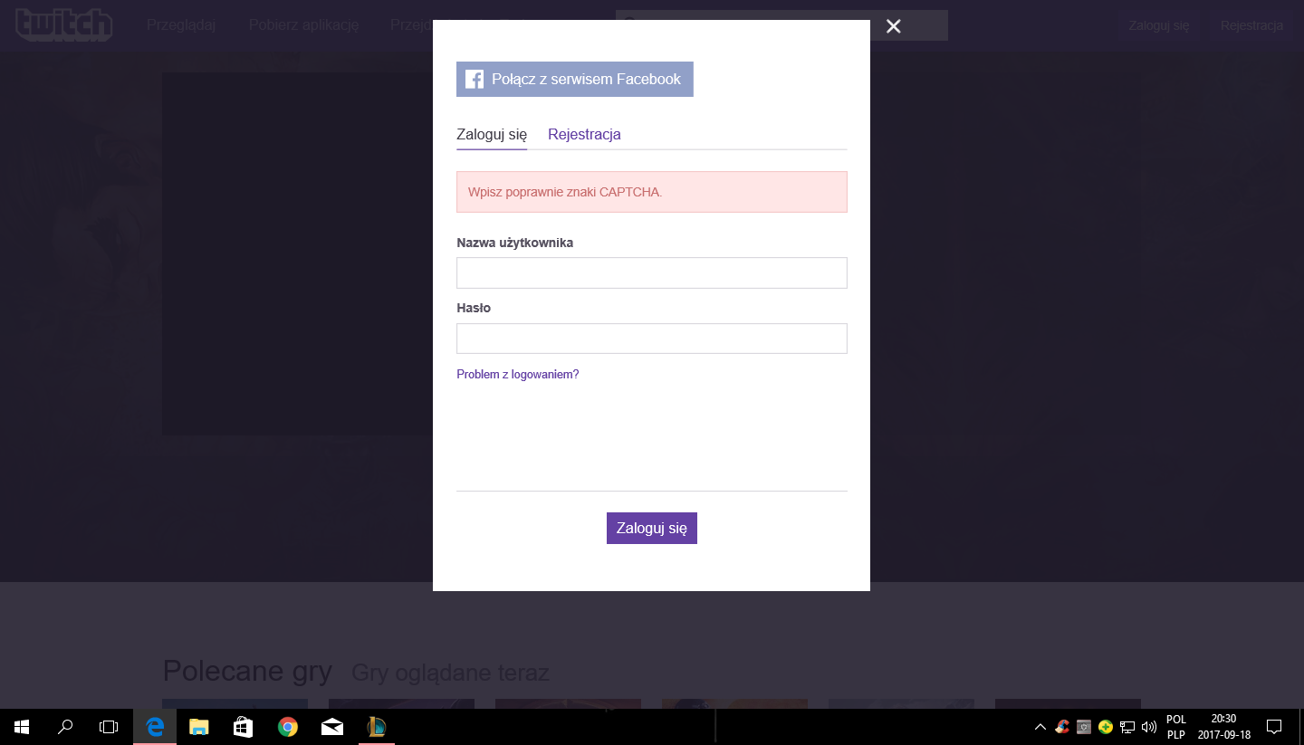Screen dimensions: 1304x745
Task: Open the Action Center notifications icon
Action: click(1274, 727)
